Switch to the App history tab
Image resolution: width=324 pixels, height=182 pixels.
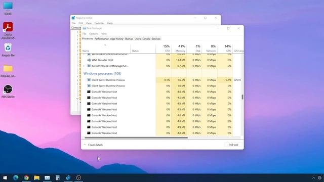coord(117,39)
